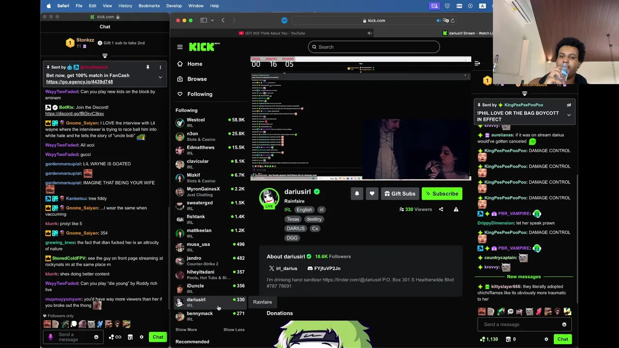The image size is (619, 348).
Task: Open the Safari sidebar dropdown arrow
Action: (x=212, y=20)
